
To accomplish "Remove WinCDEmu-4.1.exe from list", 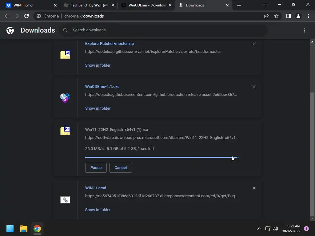I will tap(254, 86).
